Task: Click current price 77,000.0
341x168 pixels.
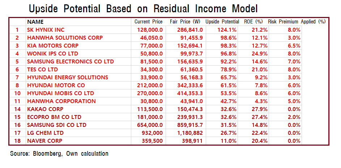Action: pos(152,46)
